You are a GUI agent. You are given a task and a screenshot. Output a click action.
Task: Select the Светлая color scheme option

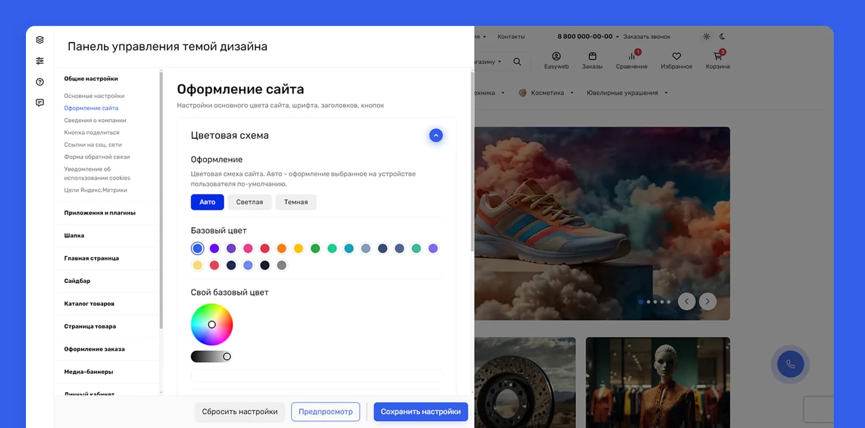point(249,202)
